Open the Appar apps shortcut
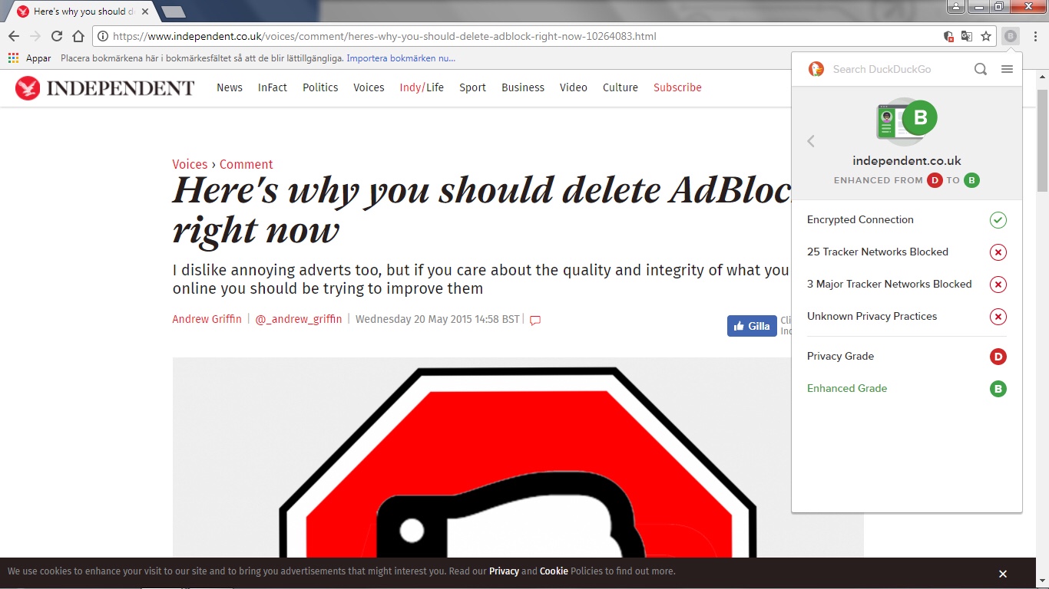The width and height of the screenshot is (1049, 589). click(x=30, y=58)
